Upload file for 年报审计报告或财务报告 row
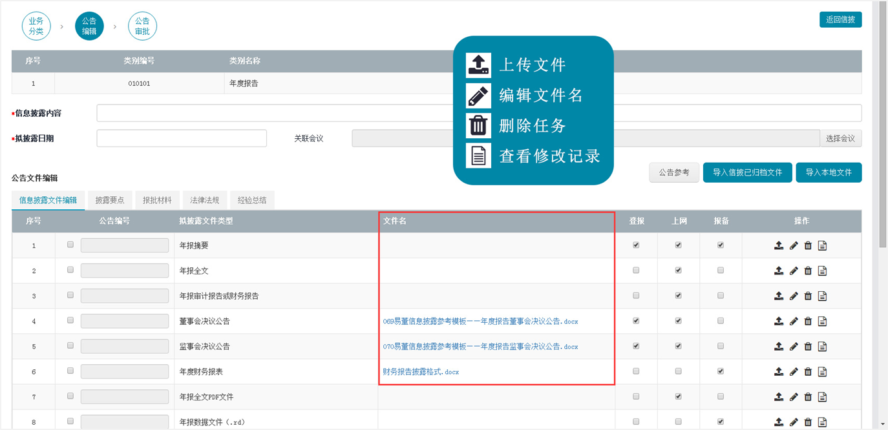888x430 pixels. pyautogui.click(x=779, y=296)
